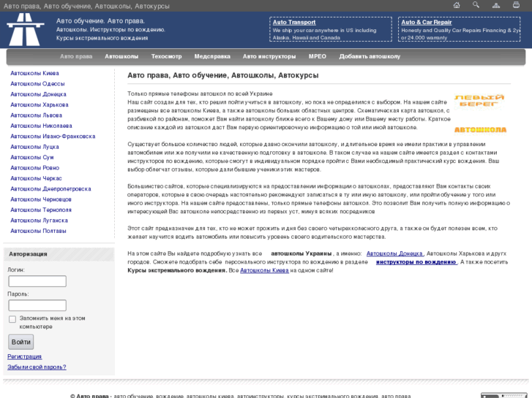Open the МРЕО menu item
532x398 pixels.
[318, 56]
